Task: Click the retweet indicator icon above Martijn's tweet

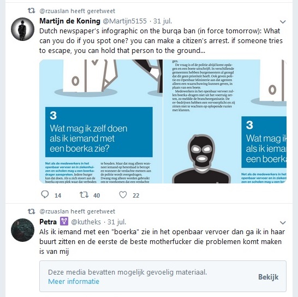Action: click(x=31, y=11)
